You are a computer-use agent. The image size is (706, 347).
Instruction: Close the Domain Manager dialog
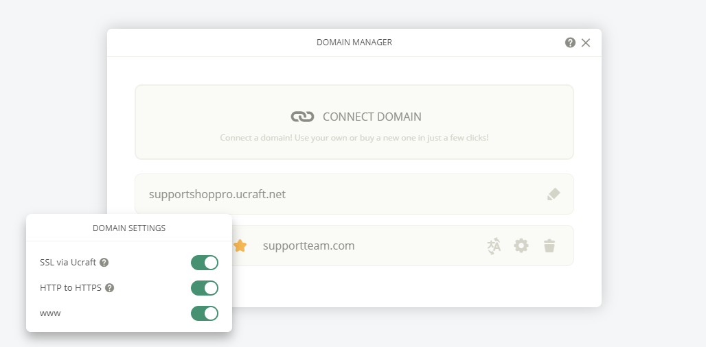586,43
